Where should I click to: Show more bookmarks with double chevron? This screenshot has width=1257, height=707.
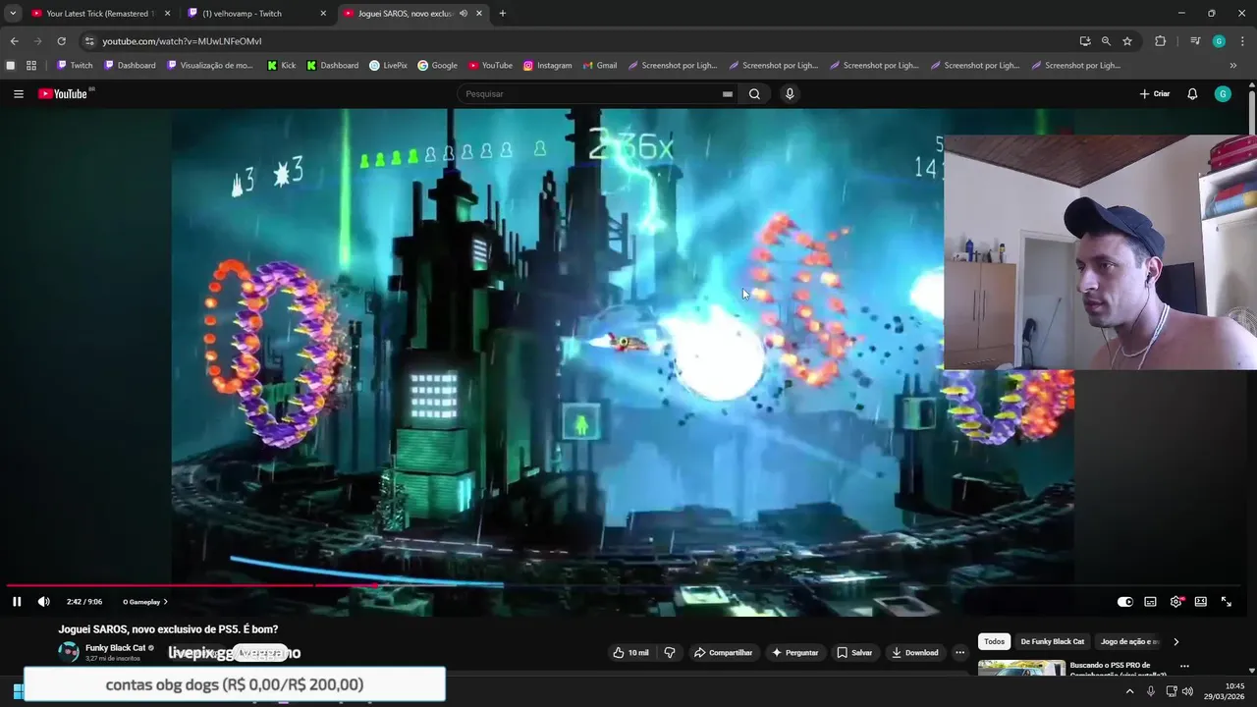coord(1233,66)
